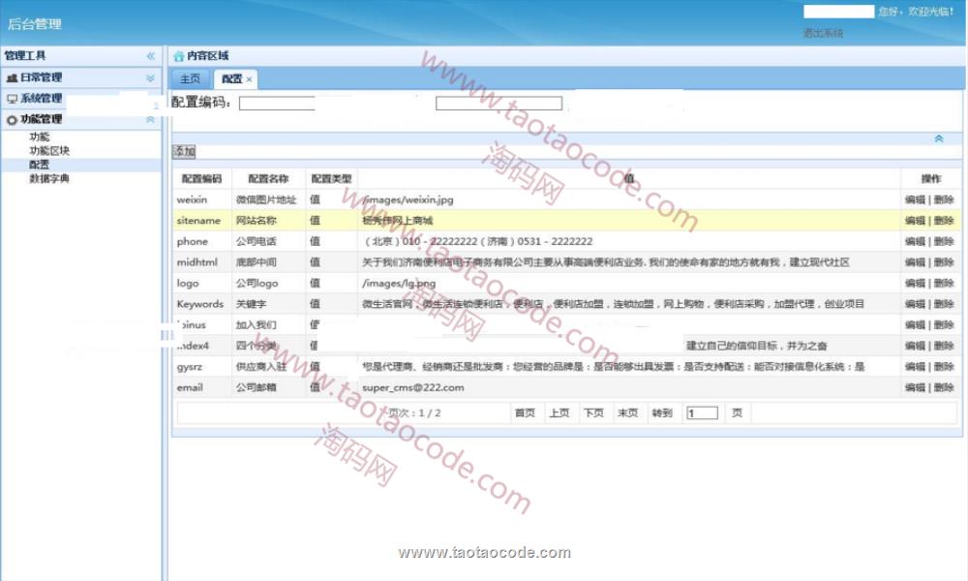Click the 功能管理 gear icon
The height and width of the screenshot is (581, 968).
coord(12,120)
